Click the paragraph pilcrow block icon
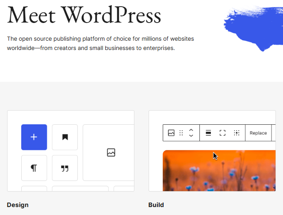The height and width of the screenshot is (215, 283). point(34,168)
